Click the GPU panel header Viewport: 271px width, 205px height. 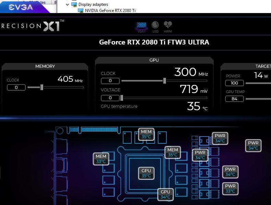coord(154,60)
